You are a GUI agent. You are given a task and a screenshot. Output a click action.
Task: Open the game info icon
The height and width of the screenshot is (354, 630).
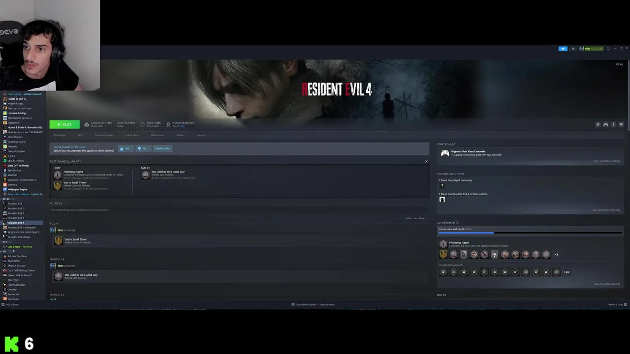(613, 124)
